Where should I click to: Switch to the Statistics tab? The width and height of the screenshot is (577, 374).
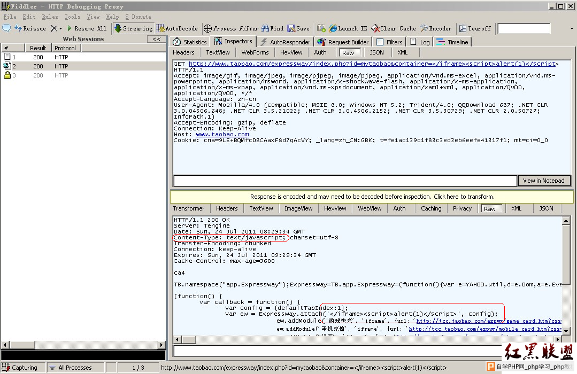tap(190, 42)
